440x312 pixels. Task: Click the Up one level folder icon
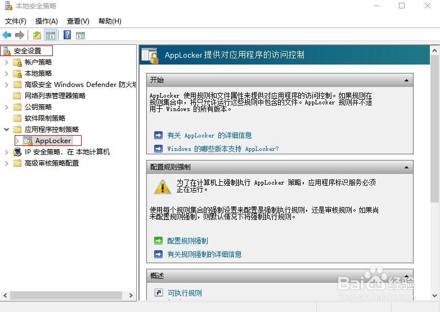[37, 35]
